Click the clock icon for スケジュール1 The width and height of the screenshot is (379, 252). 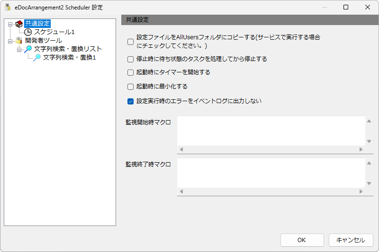point(28,32)
